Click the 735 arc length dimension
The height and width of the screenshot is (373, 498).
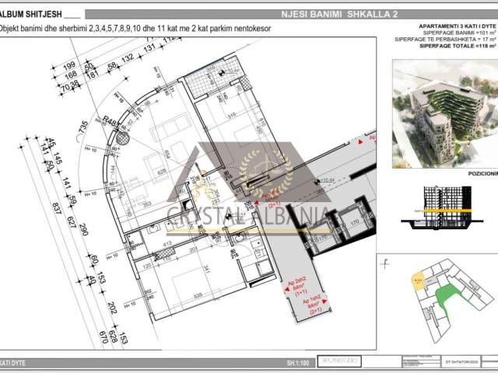pyautogui.click(x=83, y=127)
